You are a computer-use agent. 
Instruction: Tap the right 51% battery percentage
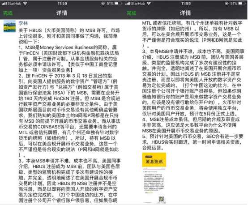[234, 4]
